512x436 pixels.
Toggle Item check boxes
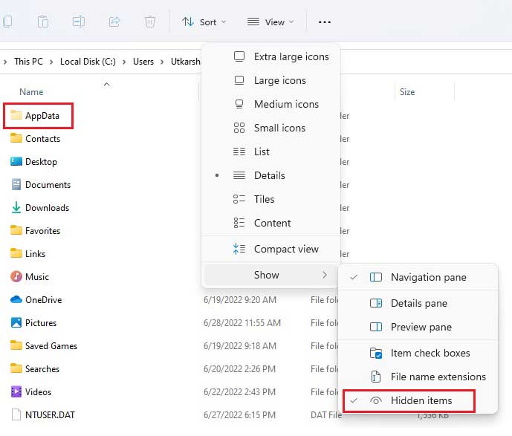[418, 353]
